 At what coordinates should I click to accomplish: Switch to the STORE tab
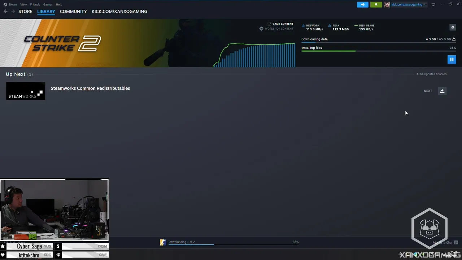coord(25,12)
